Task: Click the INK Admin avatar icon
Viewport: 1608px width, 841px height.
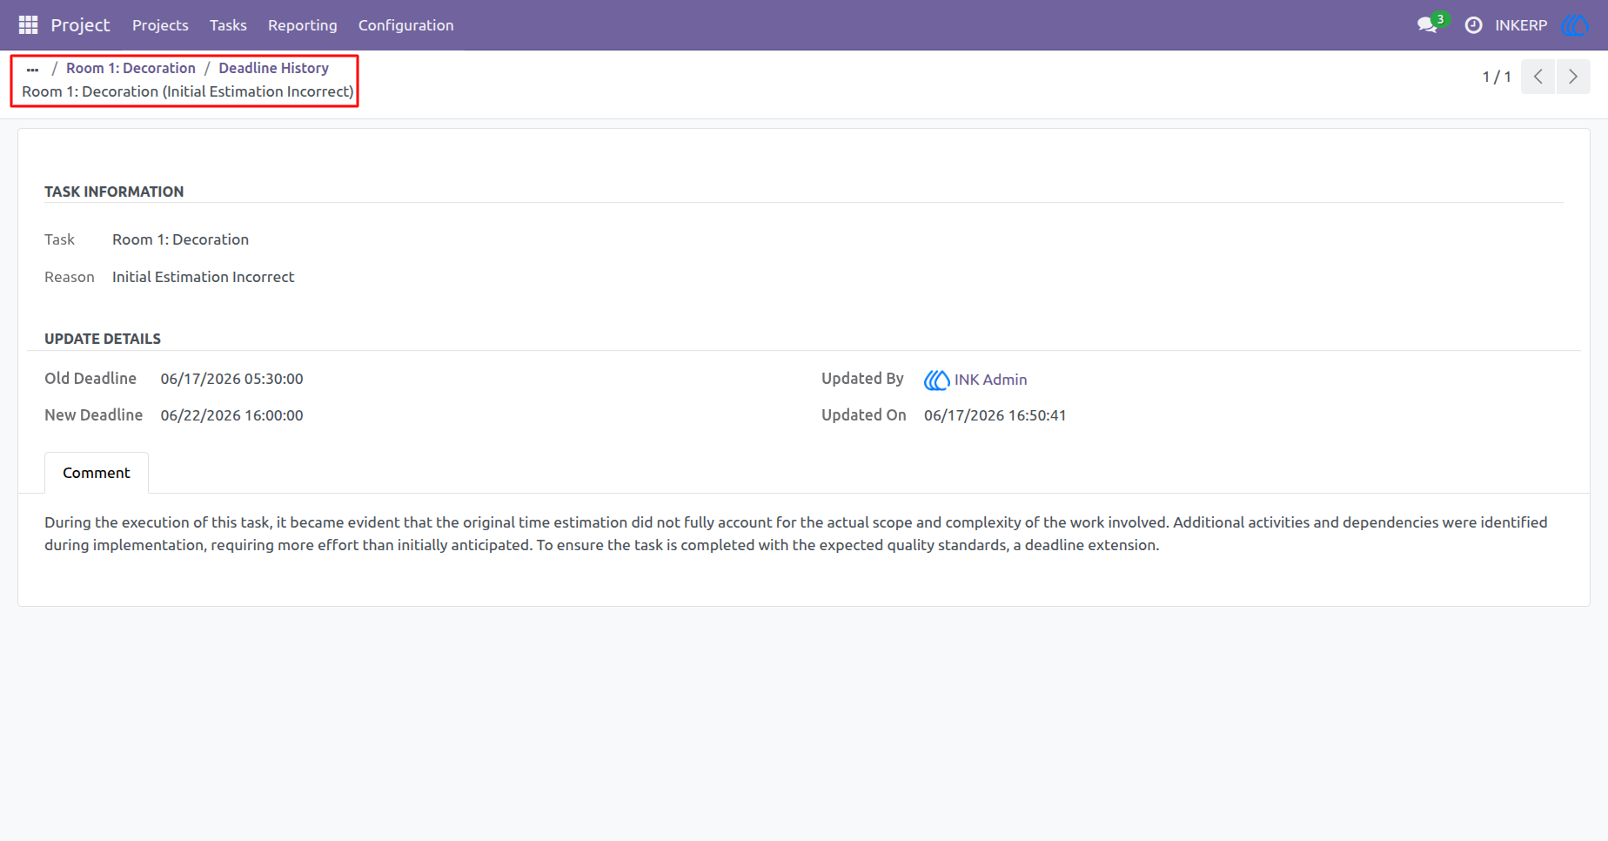Action: (936, 380)
